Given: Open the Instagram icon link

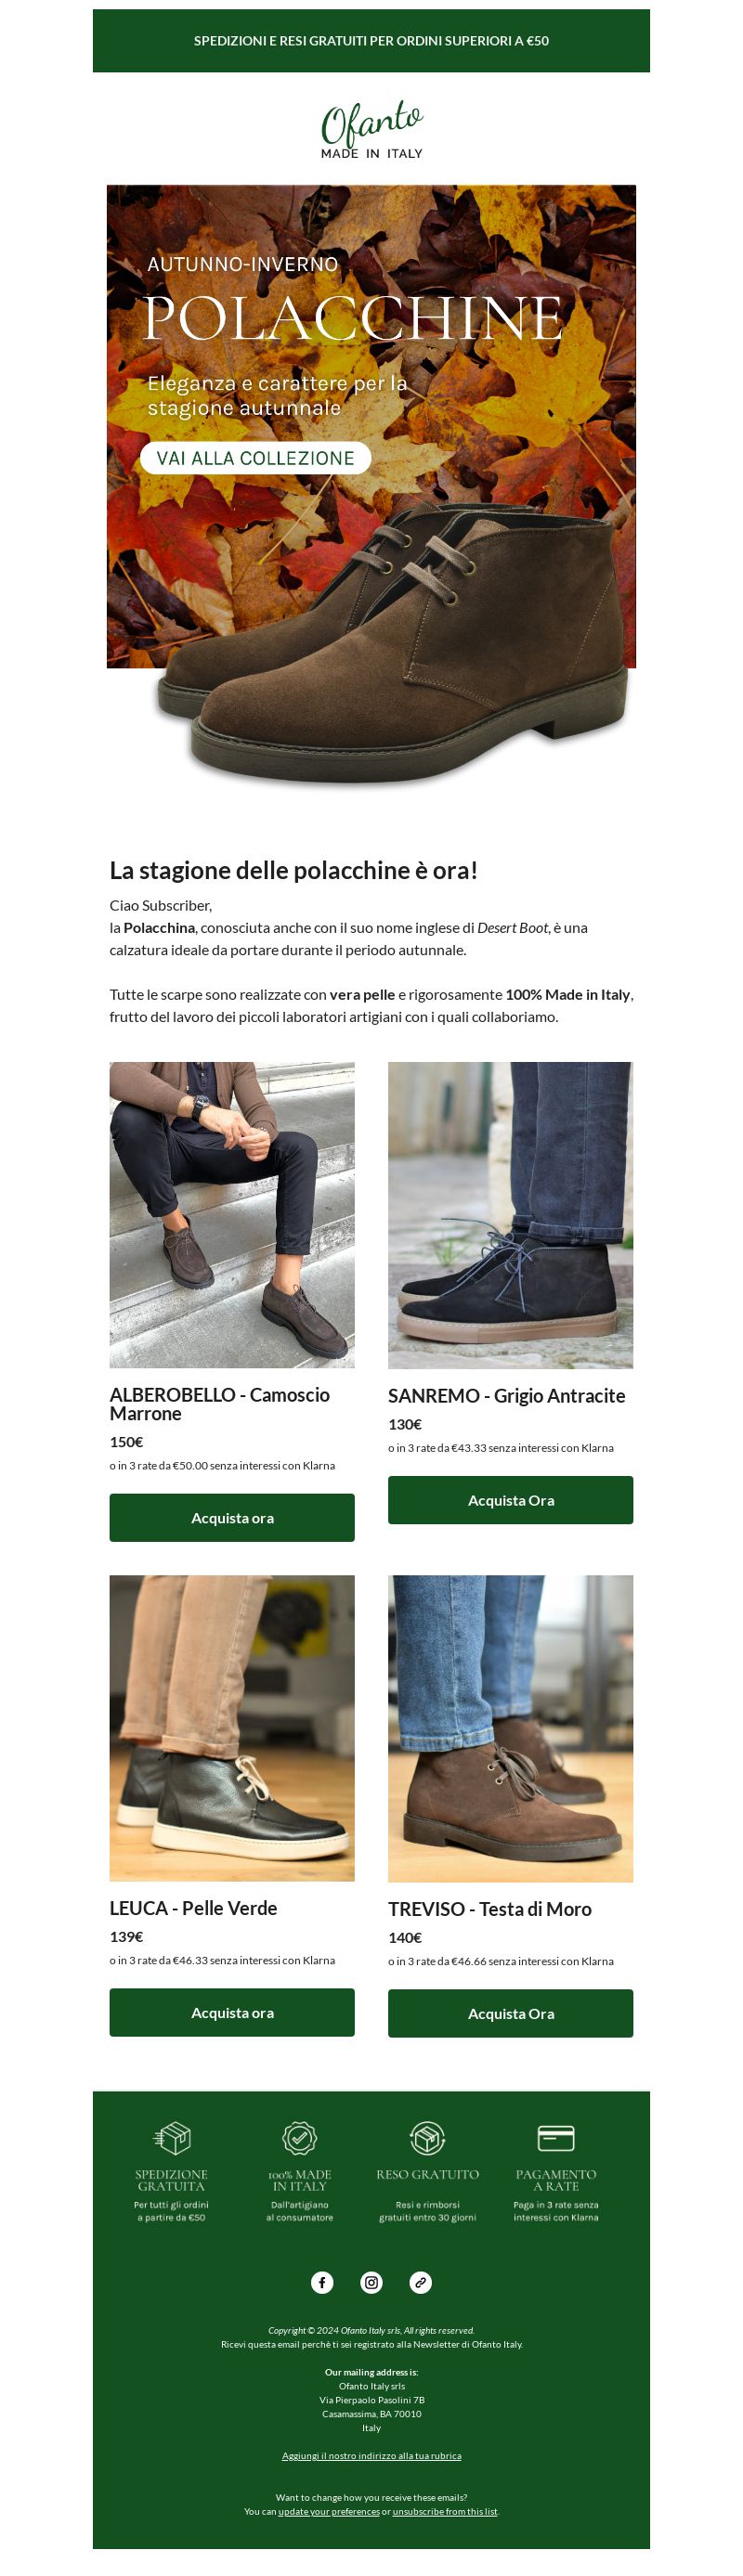Looking at the screenshot, I should point(371,2282).
